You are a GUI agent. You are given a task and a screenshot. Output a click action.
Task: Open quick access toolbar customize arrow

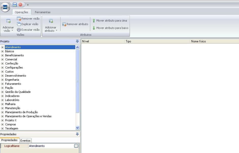(28, 5)
